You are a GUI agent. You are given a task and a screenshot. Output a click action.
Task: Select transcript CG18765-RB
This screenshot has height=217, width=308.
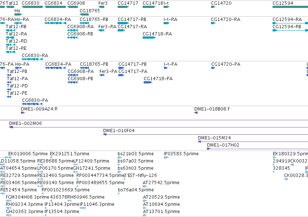click(x=94, y=19)
